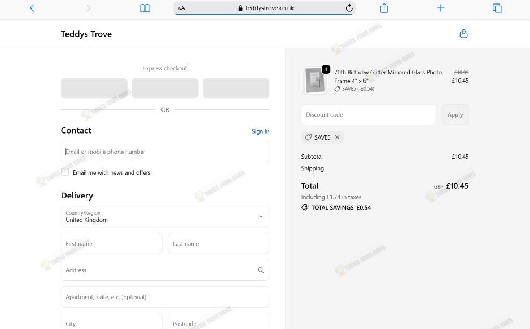The width and height of the screenshot is (530, 329).
Task: Focus the Email or mobile phone number field
Action: (x=165, y=152)
